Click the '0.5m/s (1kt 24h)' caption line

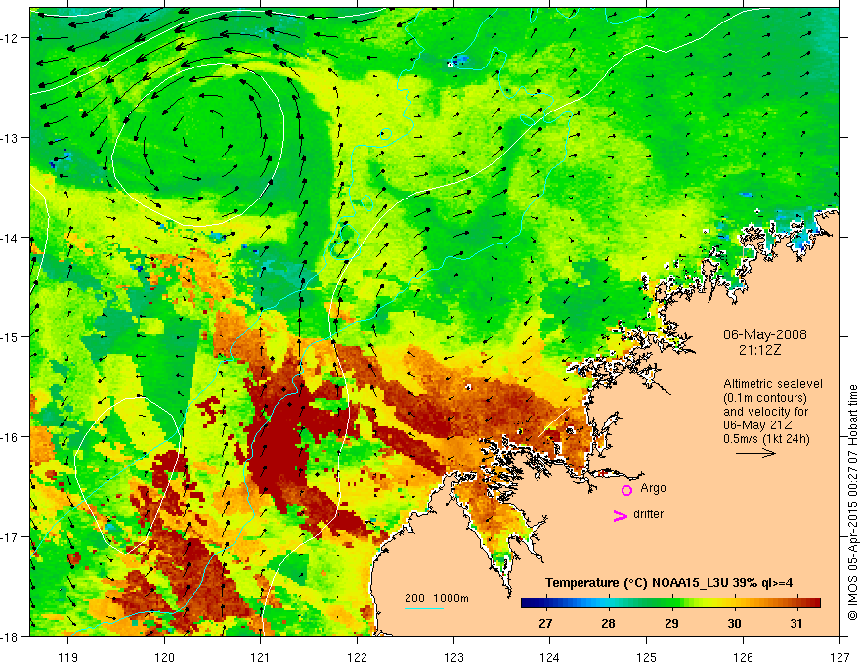tap(766, 439)
